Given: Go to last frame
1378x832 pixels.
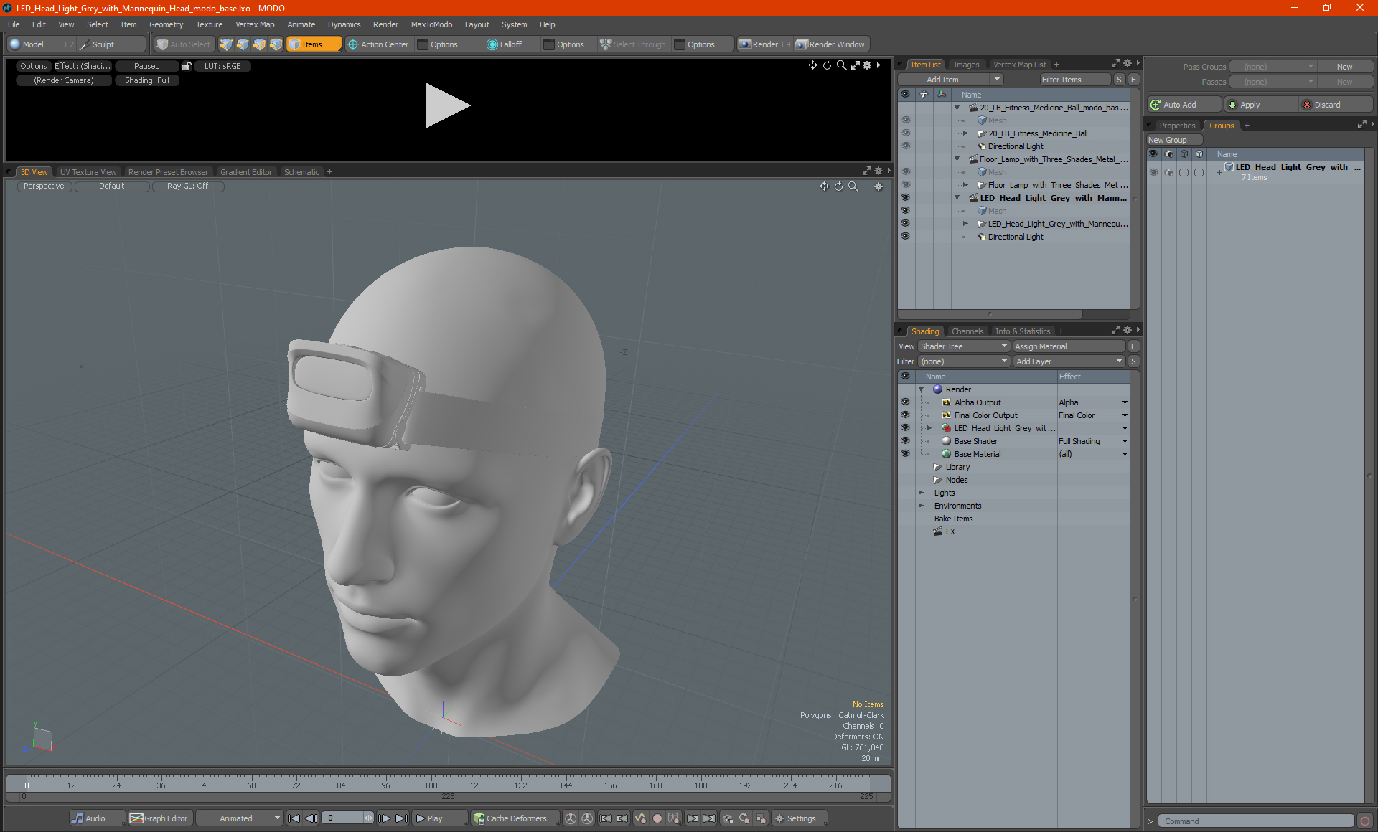Looking at the screenshot, I should click(x=401, y=818).
